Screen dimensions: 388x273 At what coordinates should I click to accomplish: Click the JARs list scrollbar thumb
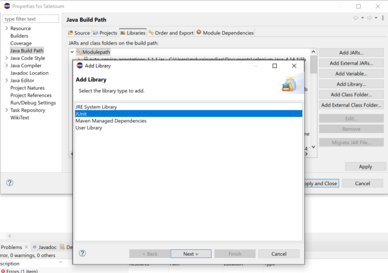[313, 64]
